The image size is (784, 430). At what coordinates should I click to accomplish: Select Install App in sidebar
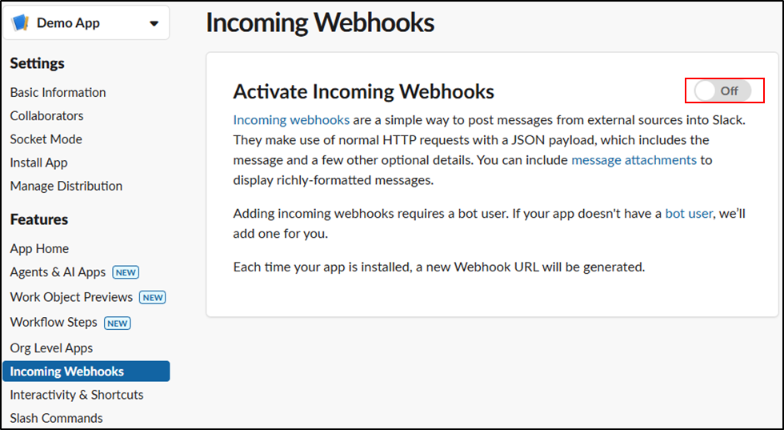pyautogui.click(x=38, y=163)
